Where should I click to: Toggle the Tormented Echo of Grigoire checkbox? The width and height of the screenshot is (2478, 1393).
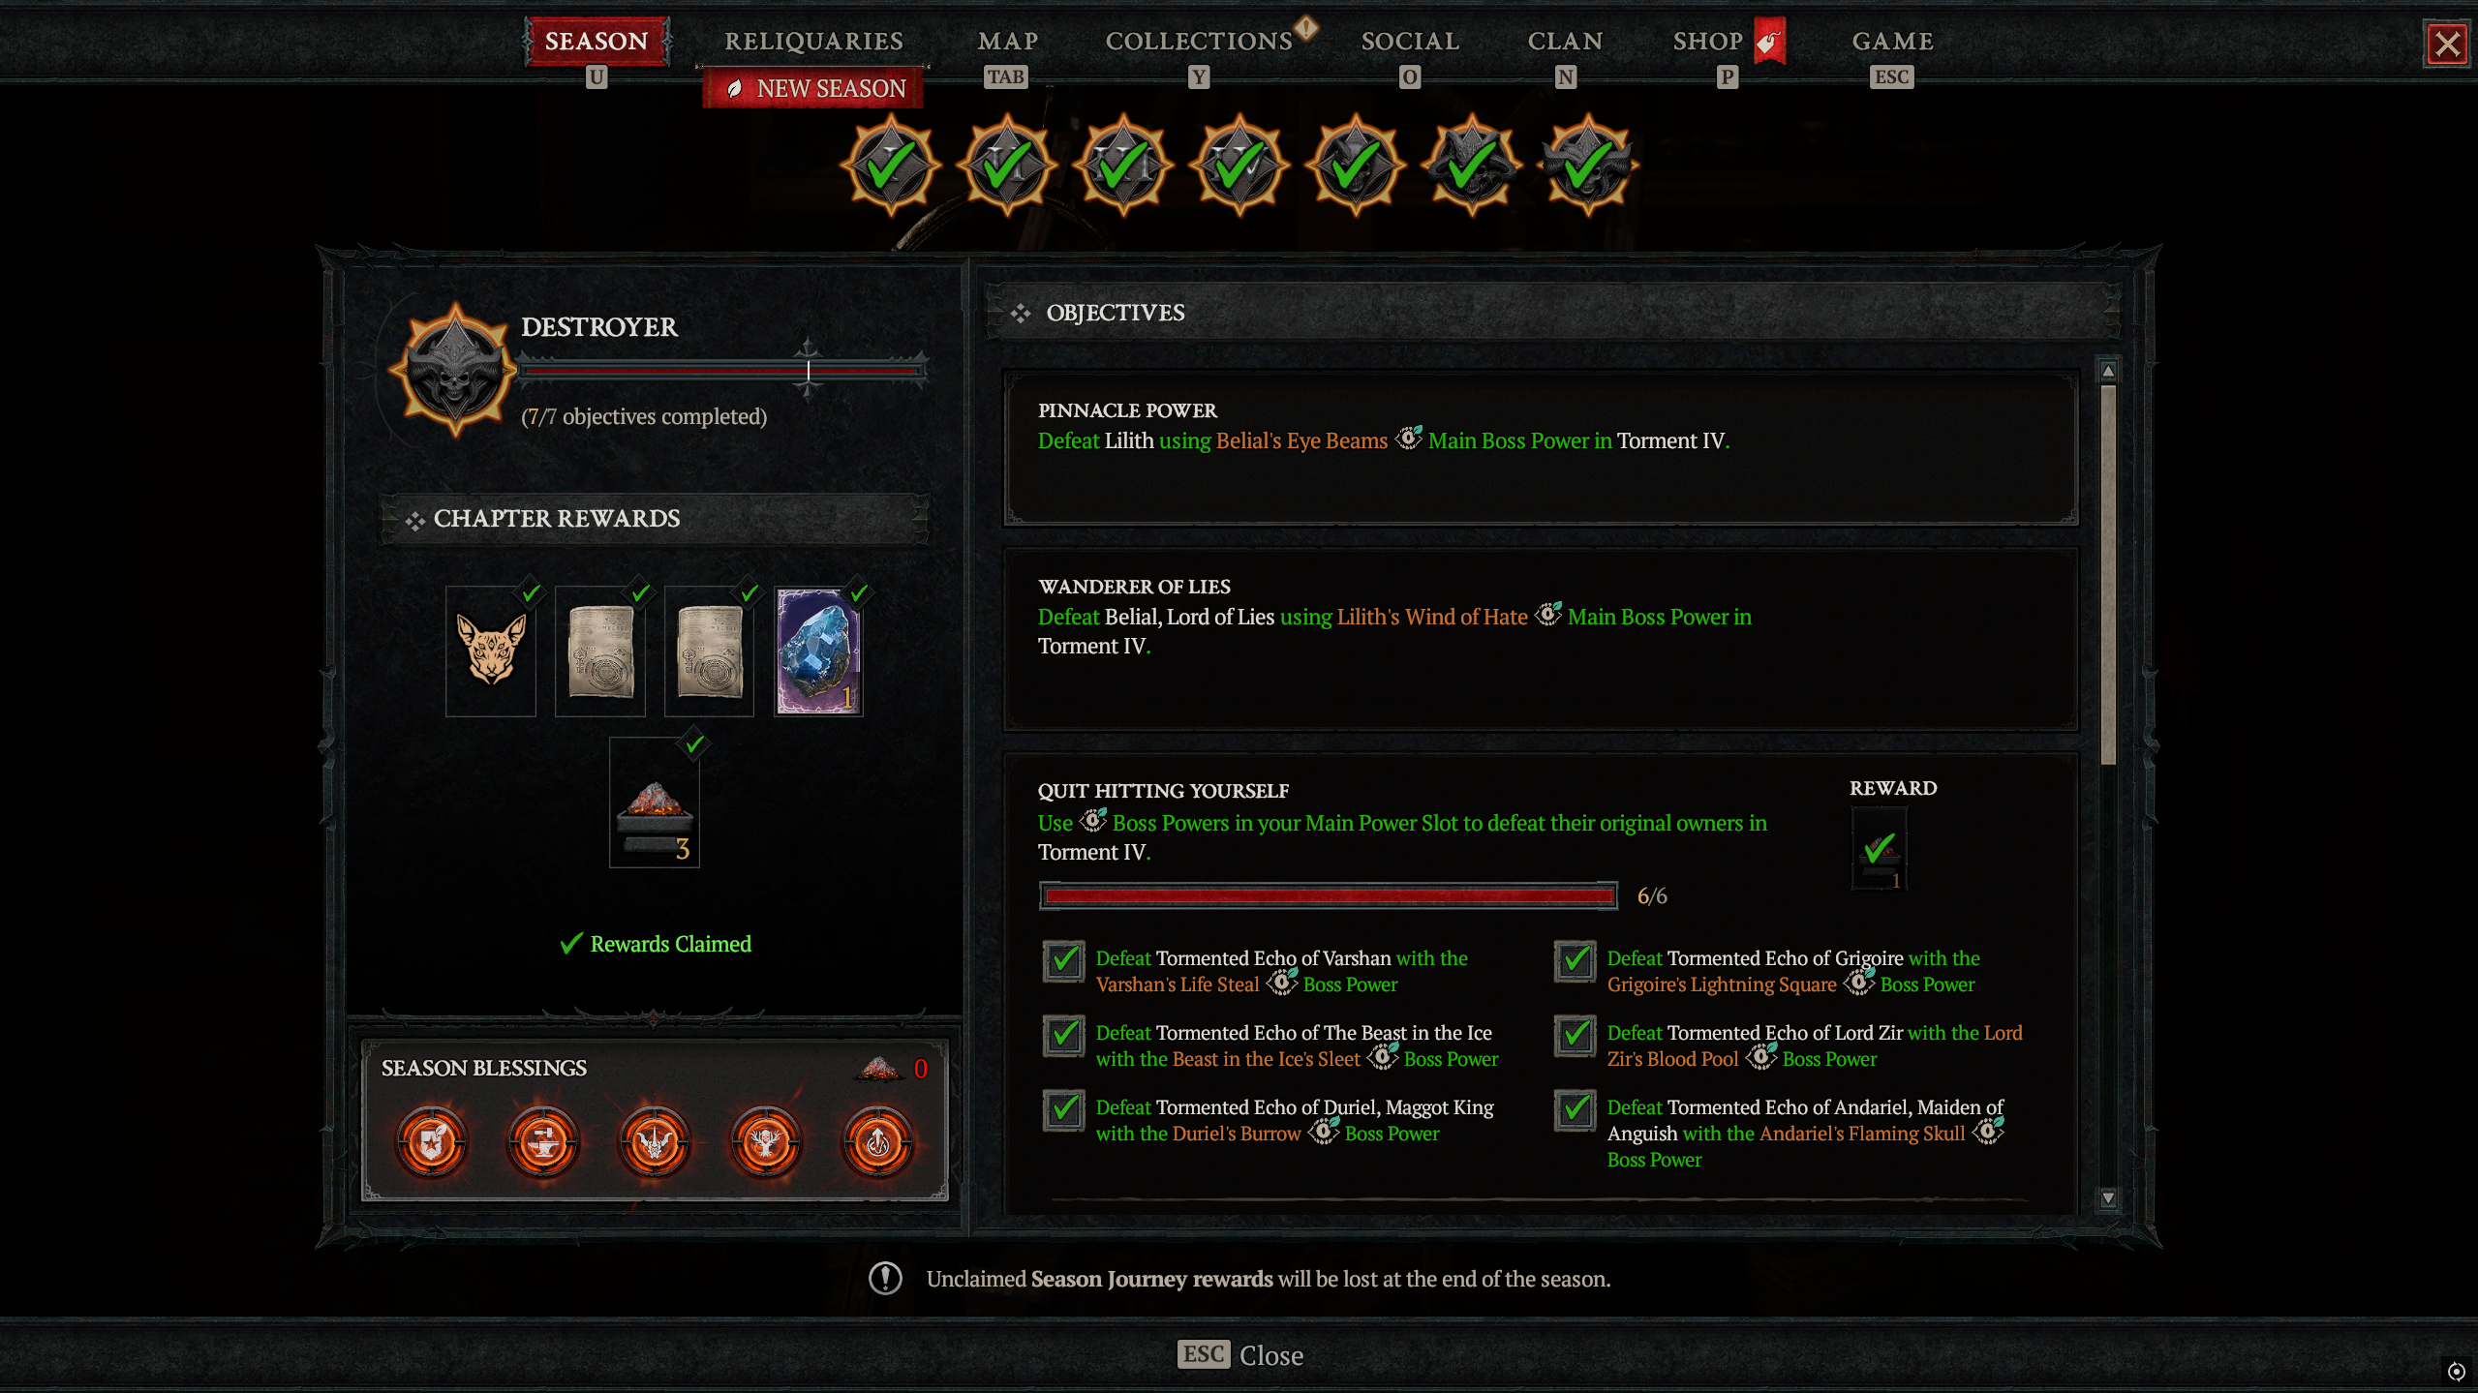pos(1576,961)
